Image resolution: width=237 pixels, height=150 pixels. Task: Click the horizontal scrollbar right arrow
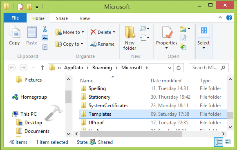click(224, 134)
